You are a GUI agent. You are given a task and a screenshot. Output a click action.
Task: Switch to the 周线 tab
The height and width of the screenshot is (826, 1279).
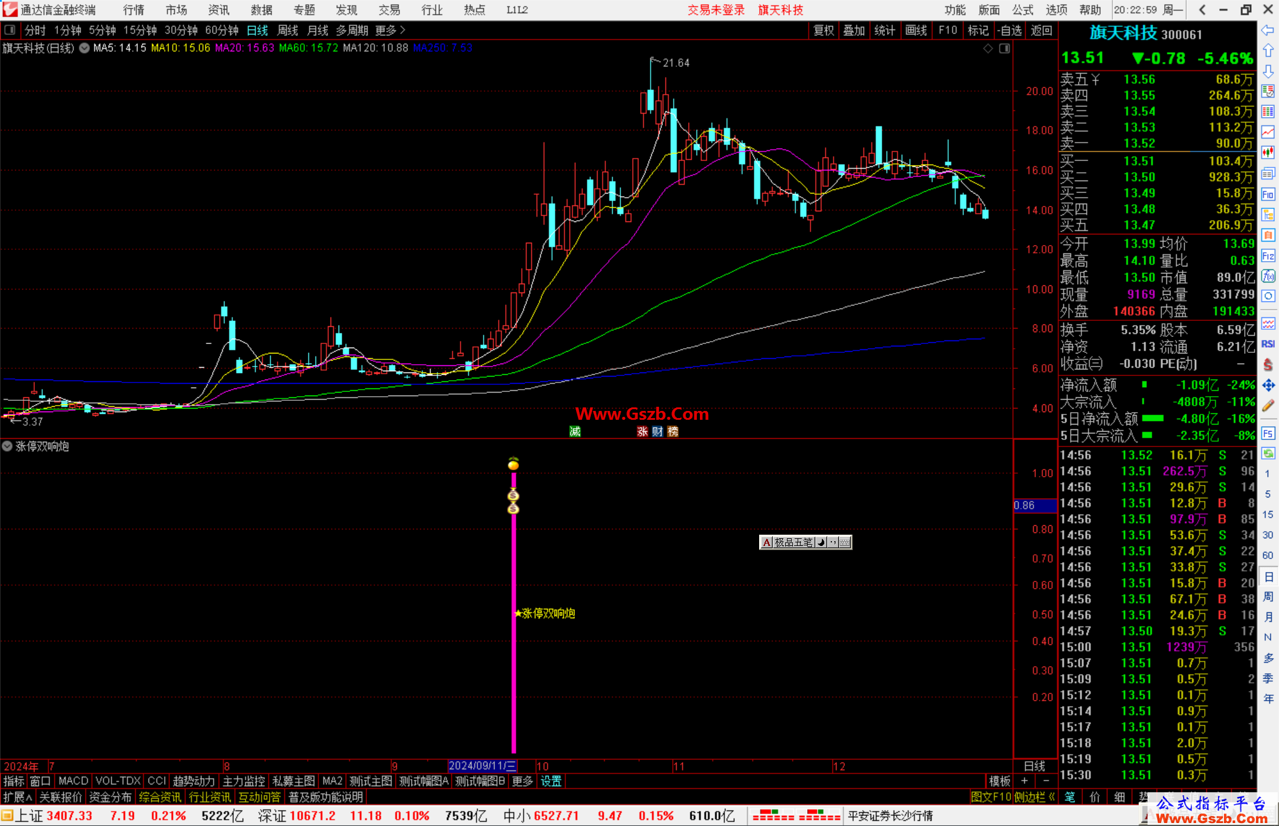click(x=288, y=30)
